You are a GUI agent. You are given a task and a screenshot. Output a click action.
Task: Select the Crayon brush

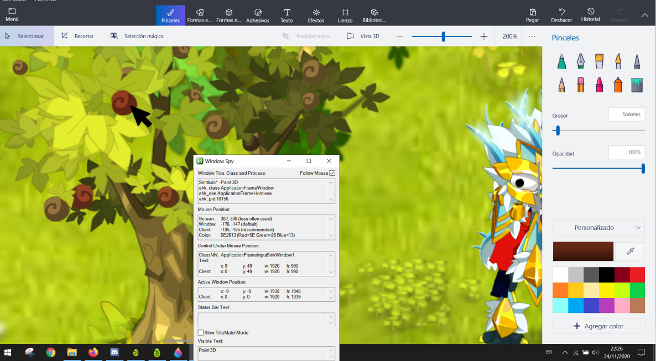coord(599,85)
